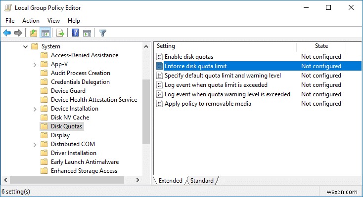This screenshot has height=197, width=363.
Task: Click the Filter funnel toolbar icon
Action: pos(102,33)
